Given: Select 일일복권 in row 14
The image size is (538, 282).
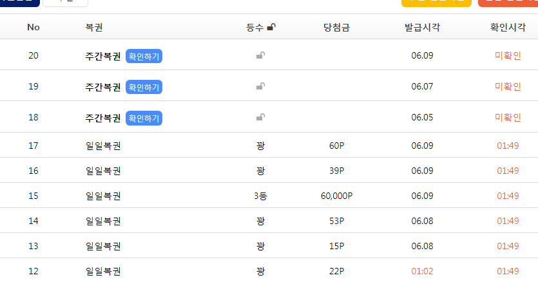Looking at the screenshot, I should point(103,221).
